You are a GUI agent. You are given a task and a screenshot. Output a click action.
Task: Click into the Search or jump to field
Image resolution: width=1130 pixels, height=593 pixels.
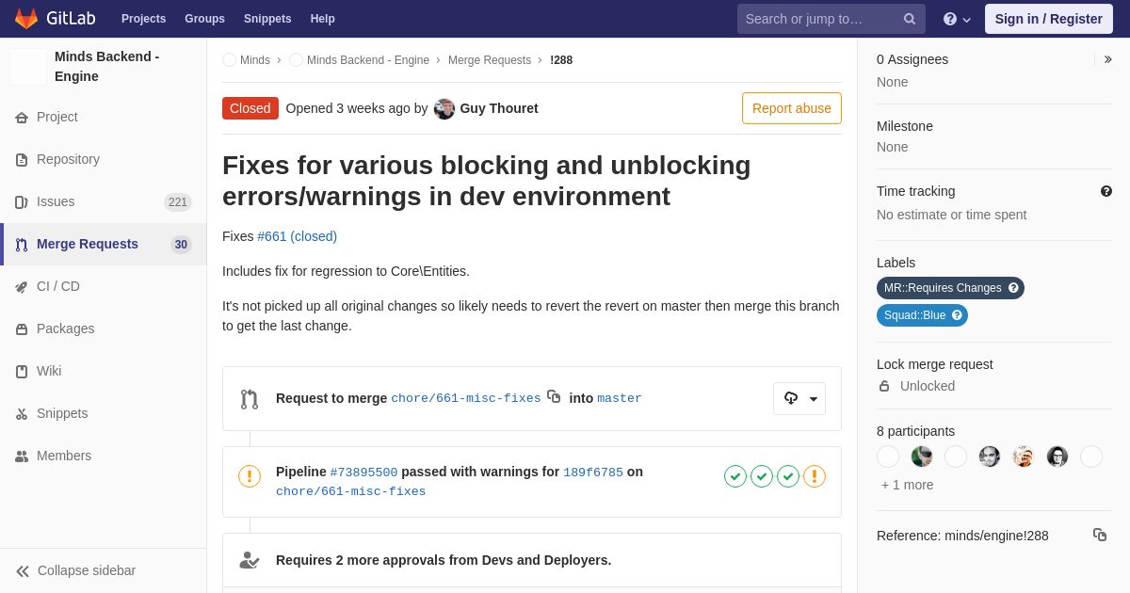coord(819,19)
